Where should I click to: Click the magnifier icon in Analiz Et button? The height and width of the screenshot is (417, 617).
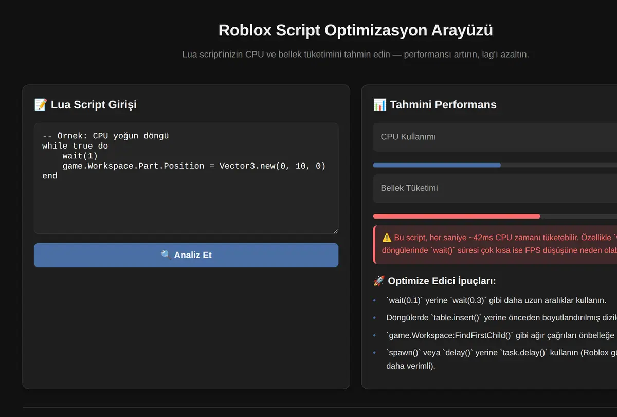click(166, 255)
